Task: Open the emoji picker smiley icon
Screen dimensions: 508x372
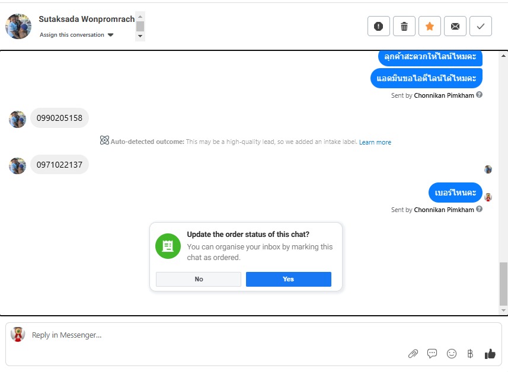Action: click(451, 354)
